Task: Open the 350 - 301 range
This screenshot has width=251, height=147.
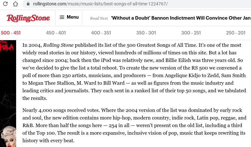Action: click(146, 33)
